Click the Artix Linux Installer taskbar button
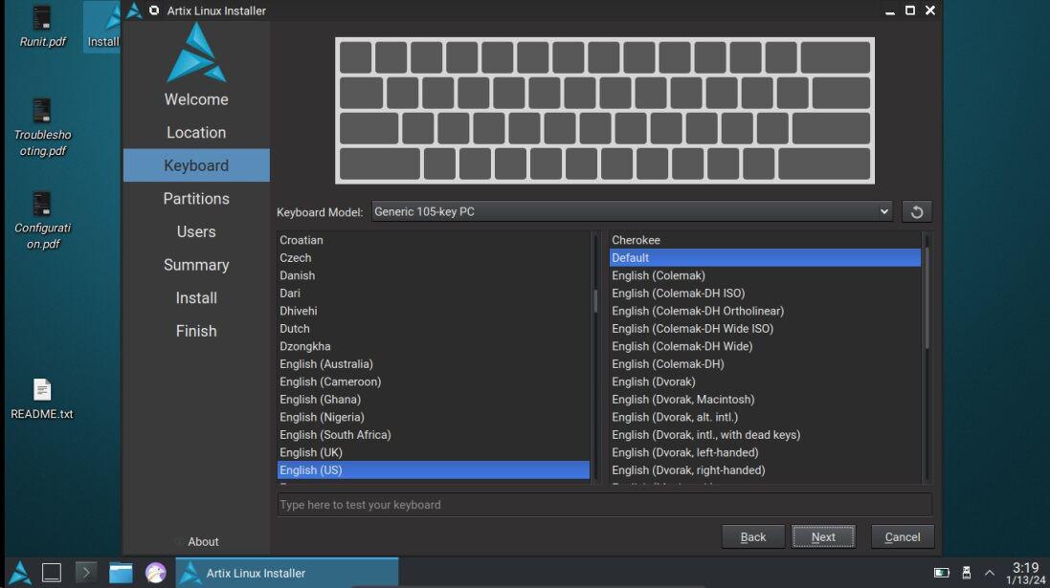 coord(286,573)
